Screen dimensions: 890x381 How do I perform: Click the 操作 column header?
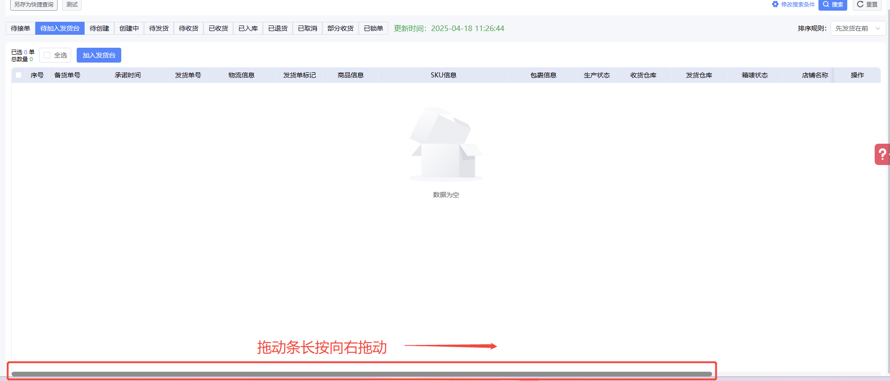pyautogui.click(x=857, y=75)
